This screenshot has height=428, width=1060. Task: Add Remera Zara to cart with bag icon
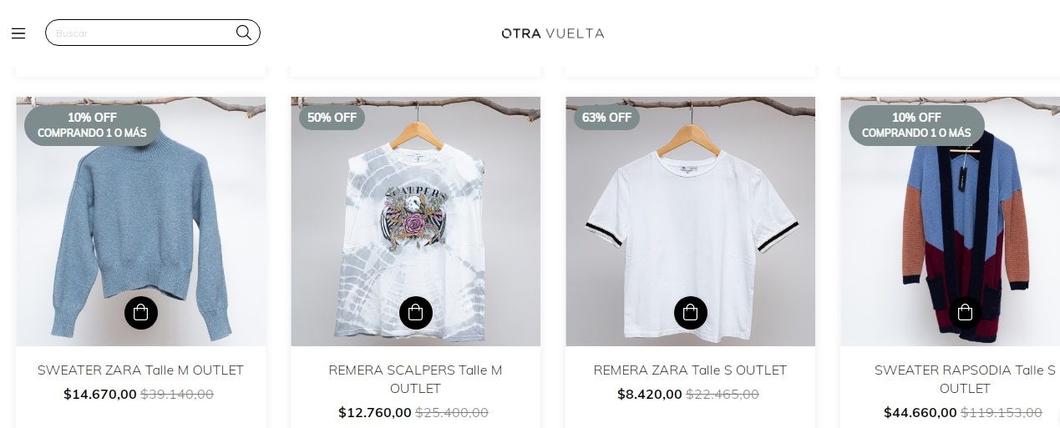tap(691, 313)
